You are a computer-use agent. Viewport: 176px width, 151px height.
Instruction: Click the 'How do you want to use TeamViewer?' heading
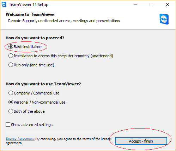click(x=43, y=84)
